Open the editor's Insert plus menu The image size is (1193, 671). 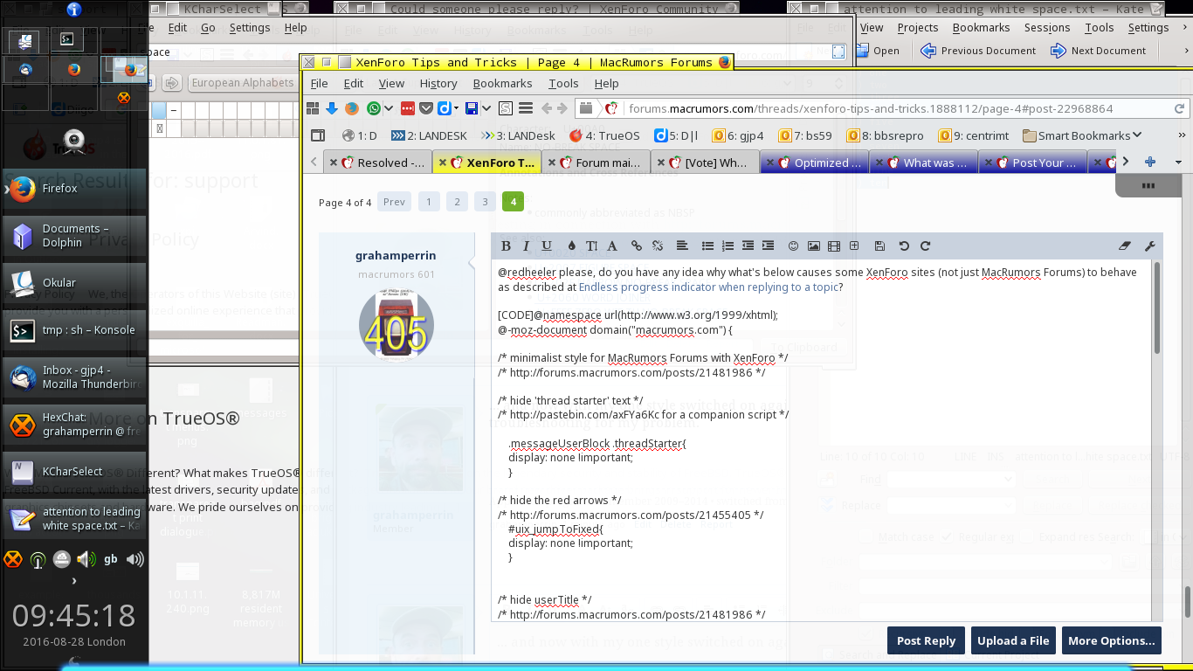coord(854,246)
